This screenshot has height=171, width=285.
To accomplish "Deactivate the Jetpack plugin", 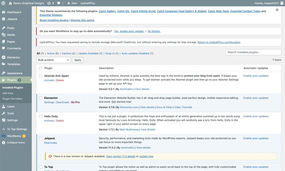I will coord(51,143).
